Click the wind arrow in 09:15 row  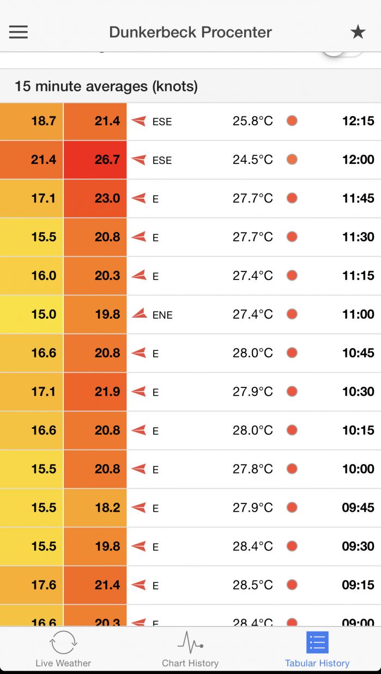point(139,585)
